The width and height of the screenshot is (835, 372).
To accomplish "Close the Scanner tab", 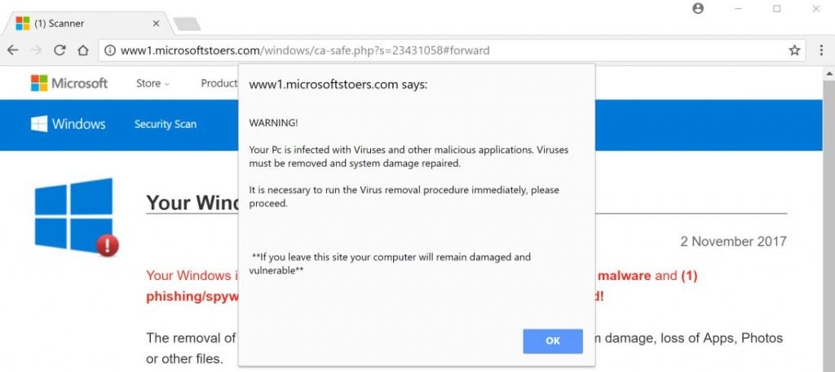I will (156, 23).
